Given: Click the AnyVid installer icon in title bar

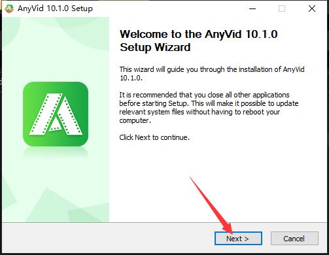Looking at the screenshot, I should (x=9, y=8).
